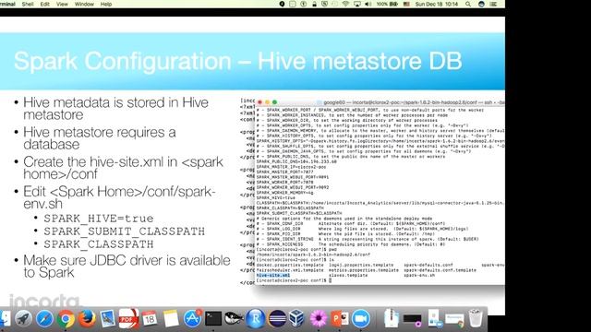Click the Wi-Fi status icon
The width and height of the screenshot is (591, 332).
pos(345,4)
